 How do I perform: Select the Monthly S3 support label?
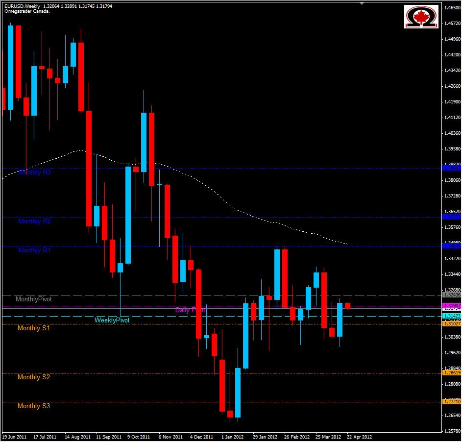click(34, 406)
